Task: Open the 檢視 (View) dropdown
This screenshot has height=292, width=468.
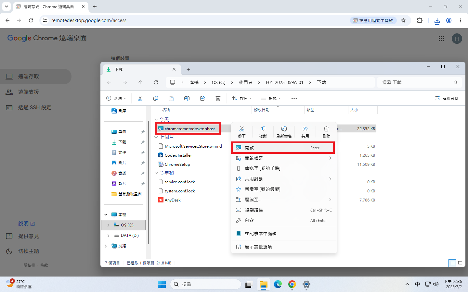Action: pos(270,98)
